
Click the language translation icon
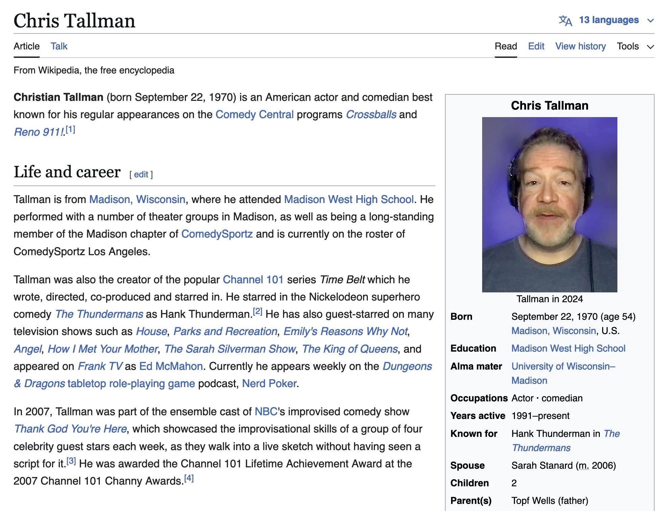tap(565, 20)
